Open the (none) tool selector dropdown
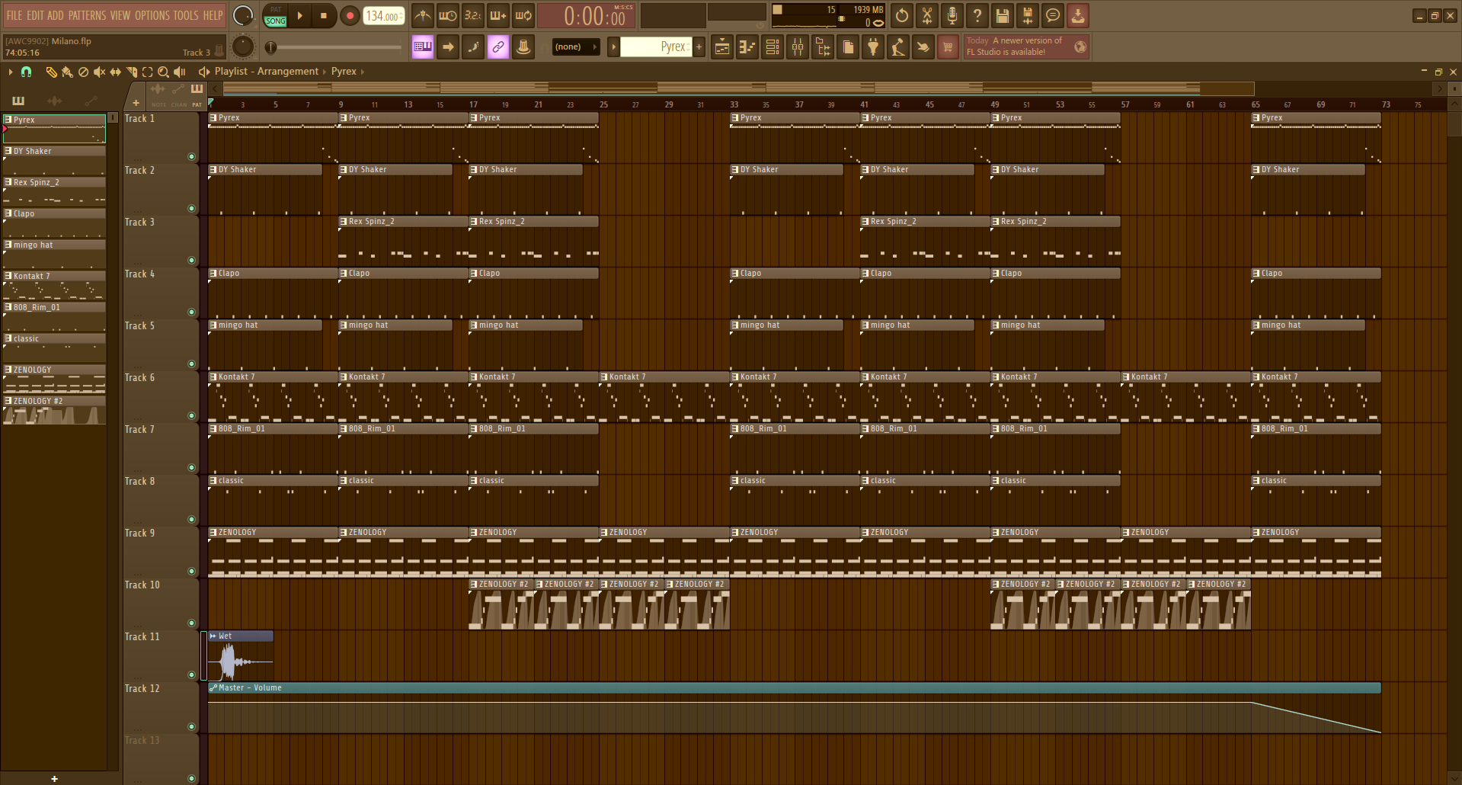The image size is (1462, 785). [575, 46]
